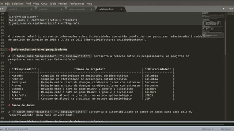Viewport: 234px width, 131px height.
Task: Change Tab Size: 4 in status bar
Action: (208, 129)
